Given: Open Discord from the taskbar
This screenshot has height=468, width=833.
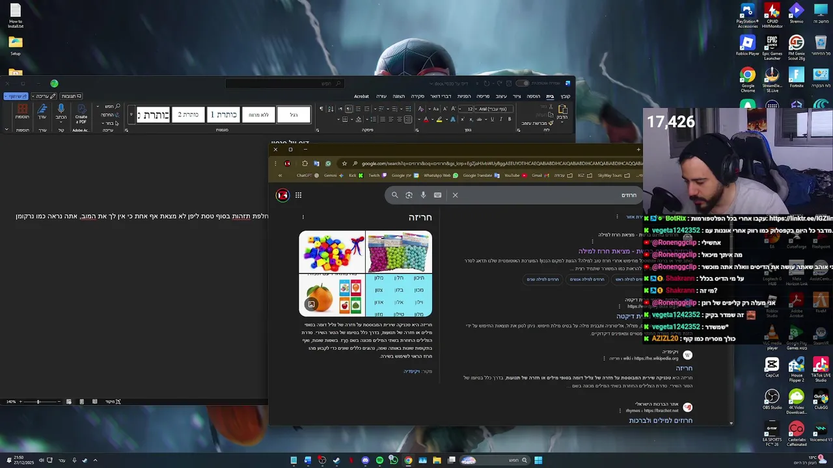Looking at the screenshot, I should [365, 460].
